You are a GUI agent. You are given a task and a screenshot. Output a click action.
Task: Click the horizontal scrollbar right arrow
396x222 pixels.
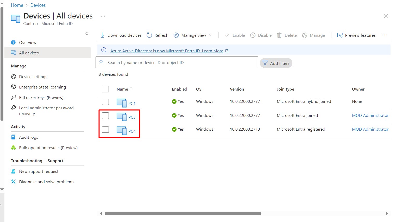[x=387, y=213]
